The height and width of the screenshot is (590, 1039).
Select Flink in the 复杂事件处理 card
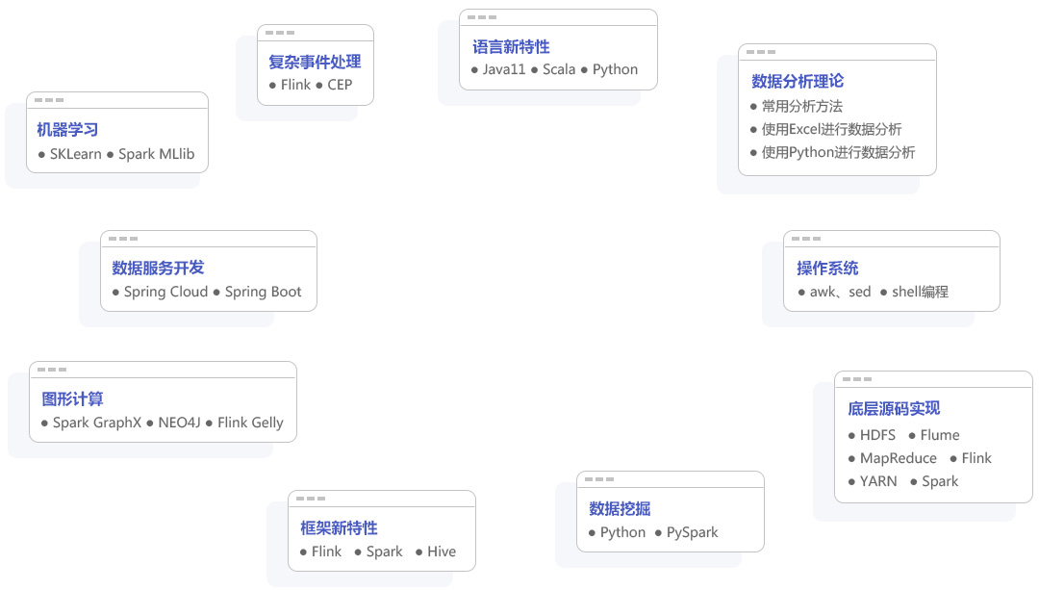pyautogui.click(x=295, y=85)
